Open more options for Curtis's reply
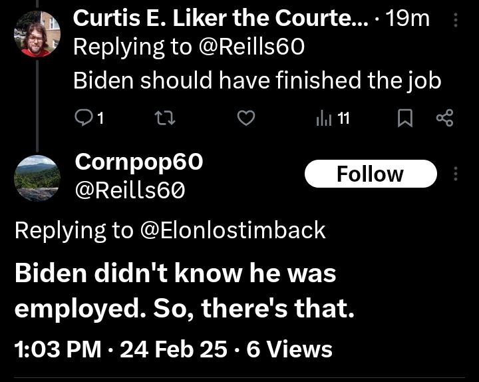 click(x=456, y=21)
